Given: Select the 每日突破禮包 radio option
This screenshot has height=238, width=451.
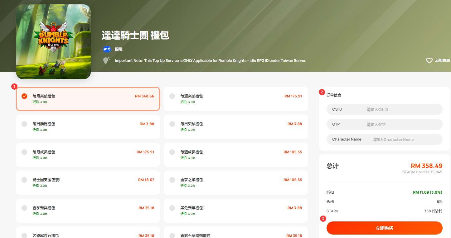Looking at the screenshot, I should [172, 124].
